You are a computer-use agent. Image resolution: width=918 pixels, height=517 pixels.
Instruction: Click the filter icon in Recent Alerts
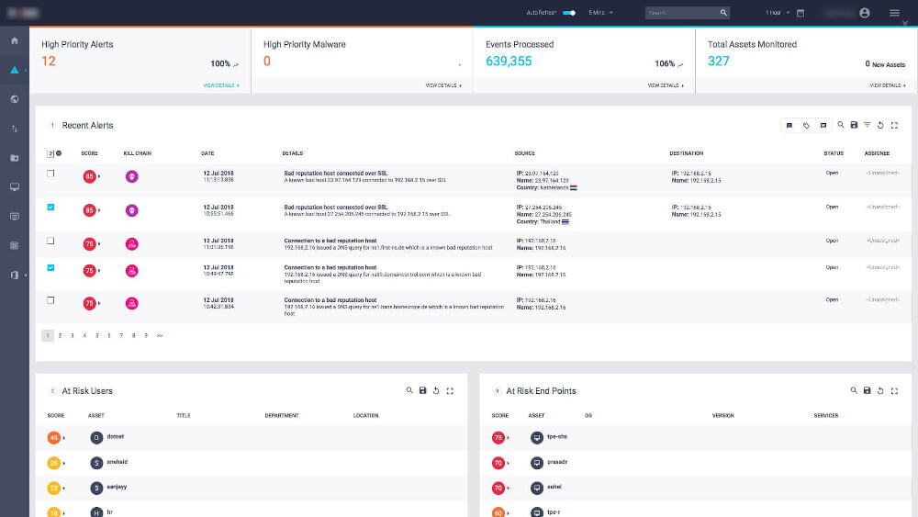click(868, 125)
